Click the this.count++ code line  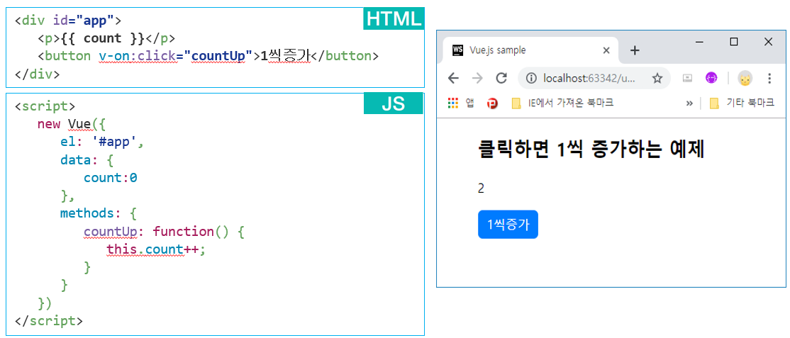[x=157, y=249]
